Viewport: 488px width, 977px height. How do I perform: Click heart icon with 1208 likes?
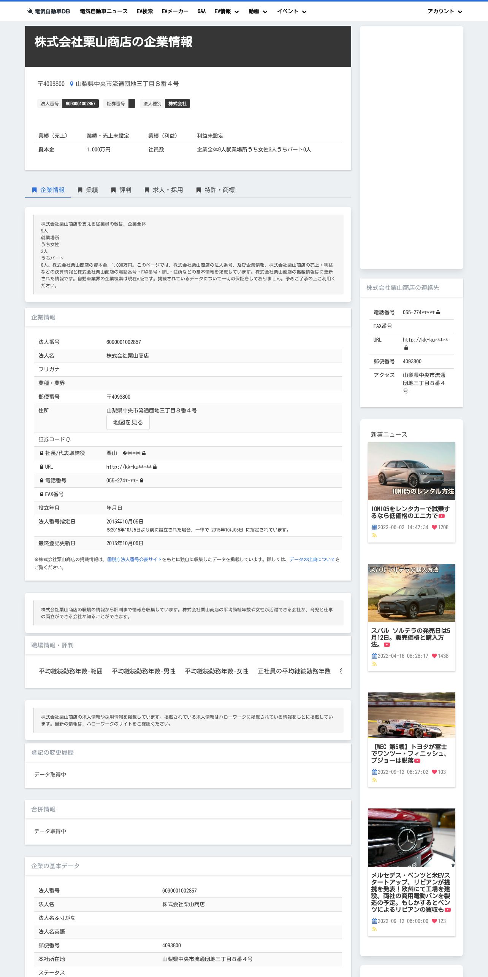pyautogui.click(x=434, y=527)
